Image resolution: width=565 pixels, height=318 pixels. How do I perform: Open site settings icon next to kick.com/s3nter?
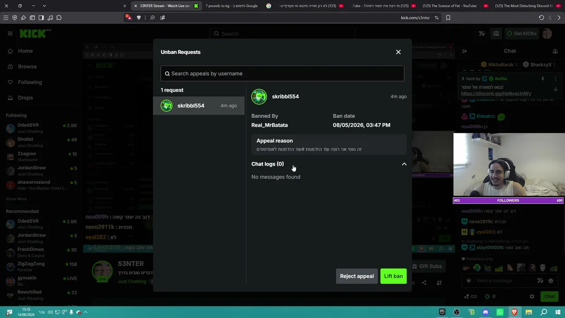point(437,18)
